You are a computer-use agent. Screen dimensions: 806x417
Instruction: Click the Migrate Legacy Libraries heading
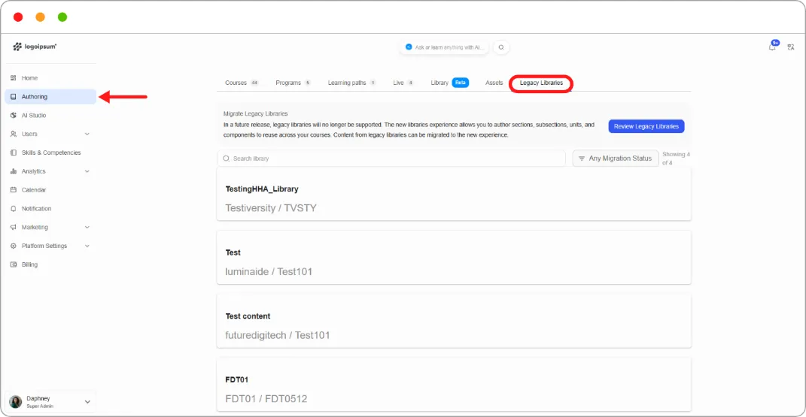pos(255,113)
